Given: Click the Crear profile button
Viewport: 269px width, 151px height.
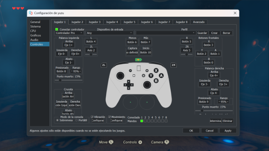Looking at the screenshot, I should (x=214, y=33).
